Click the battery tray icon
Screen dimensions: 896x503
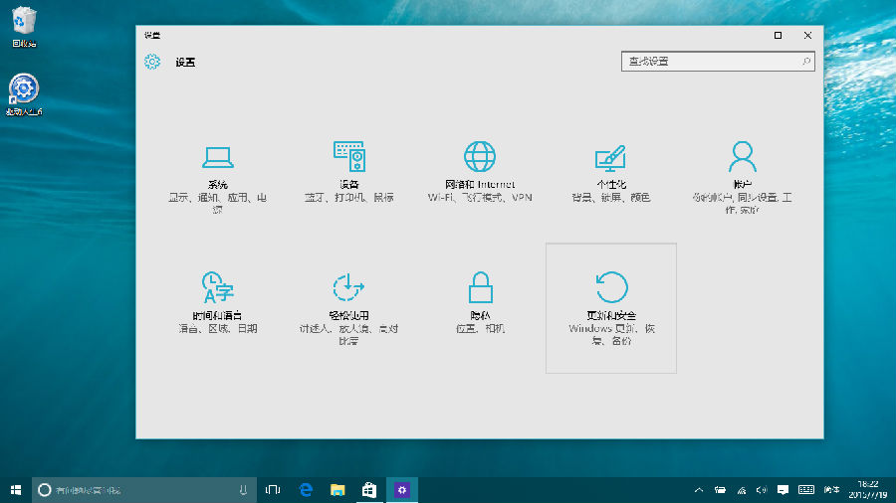pyautogui.click(x=720, y=490)
